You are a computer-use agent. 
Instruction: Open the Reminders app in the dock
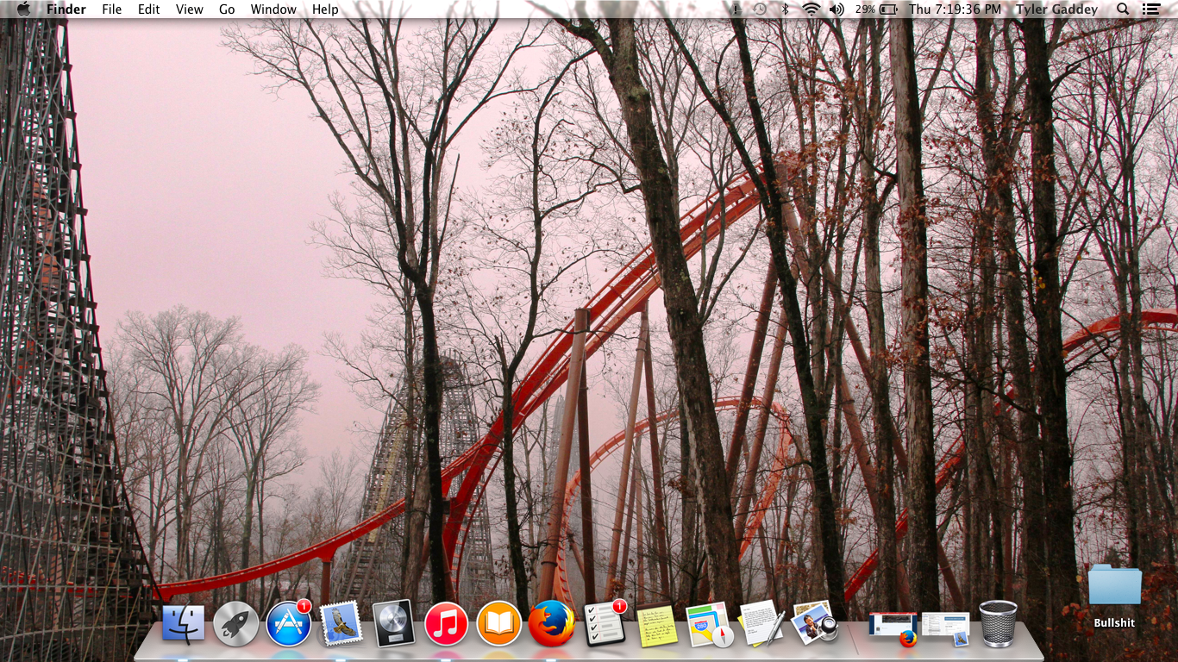[x=605, y=623]
